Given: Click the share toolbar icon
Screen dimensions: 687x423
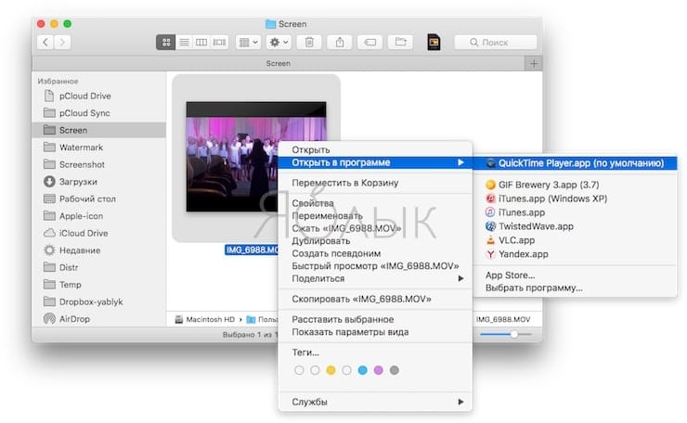Looking at the screenshot, I should [340, 42].
